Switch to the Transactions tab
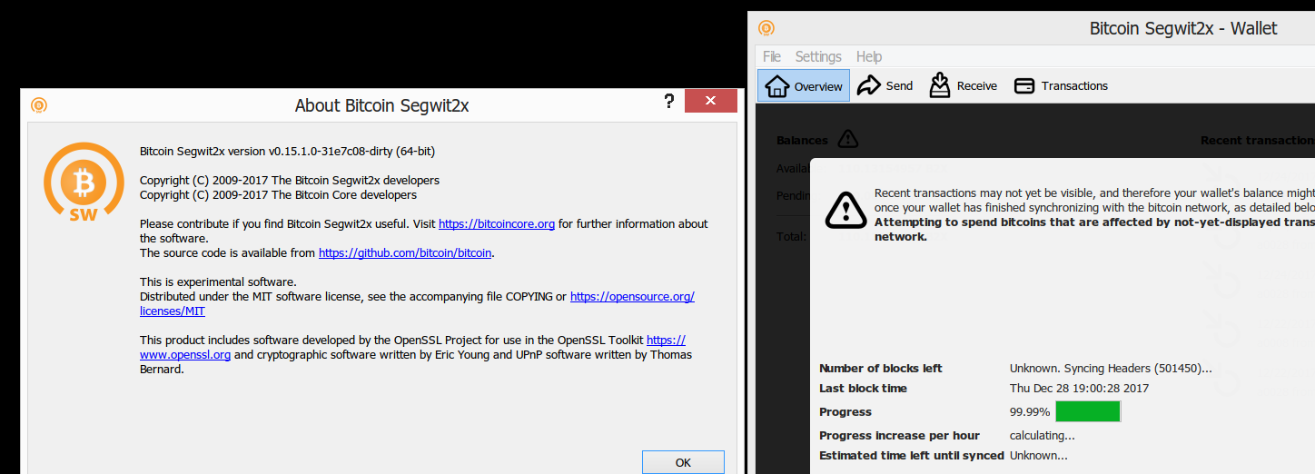The image size is (1315, 474). coord(1061,85)
